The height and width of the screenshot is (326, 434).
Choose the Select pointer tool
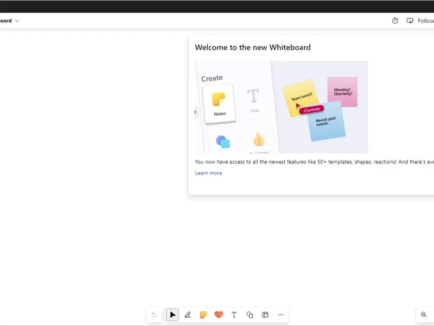[x=172, y=315]
